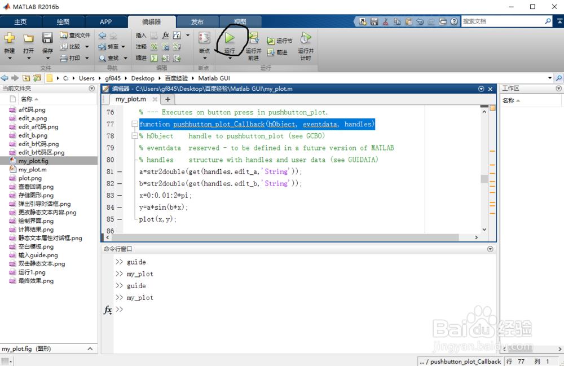Click the Breakpoints (断点) icon

click(204, 38)
